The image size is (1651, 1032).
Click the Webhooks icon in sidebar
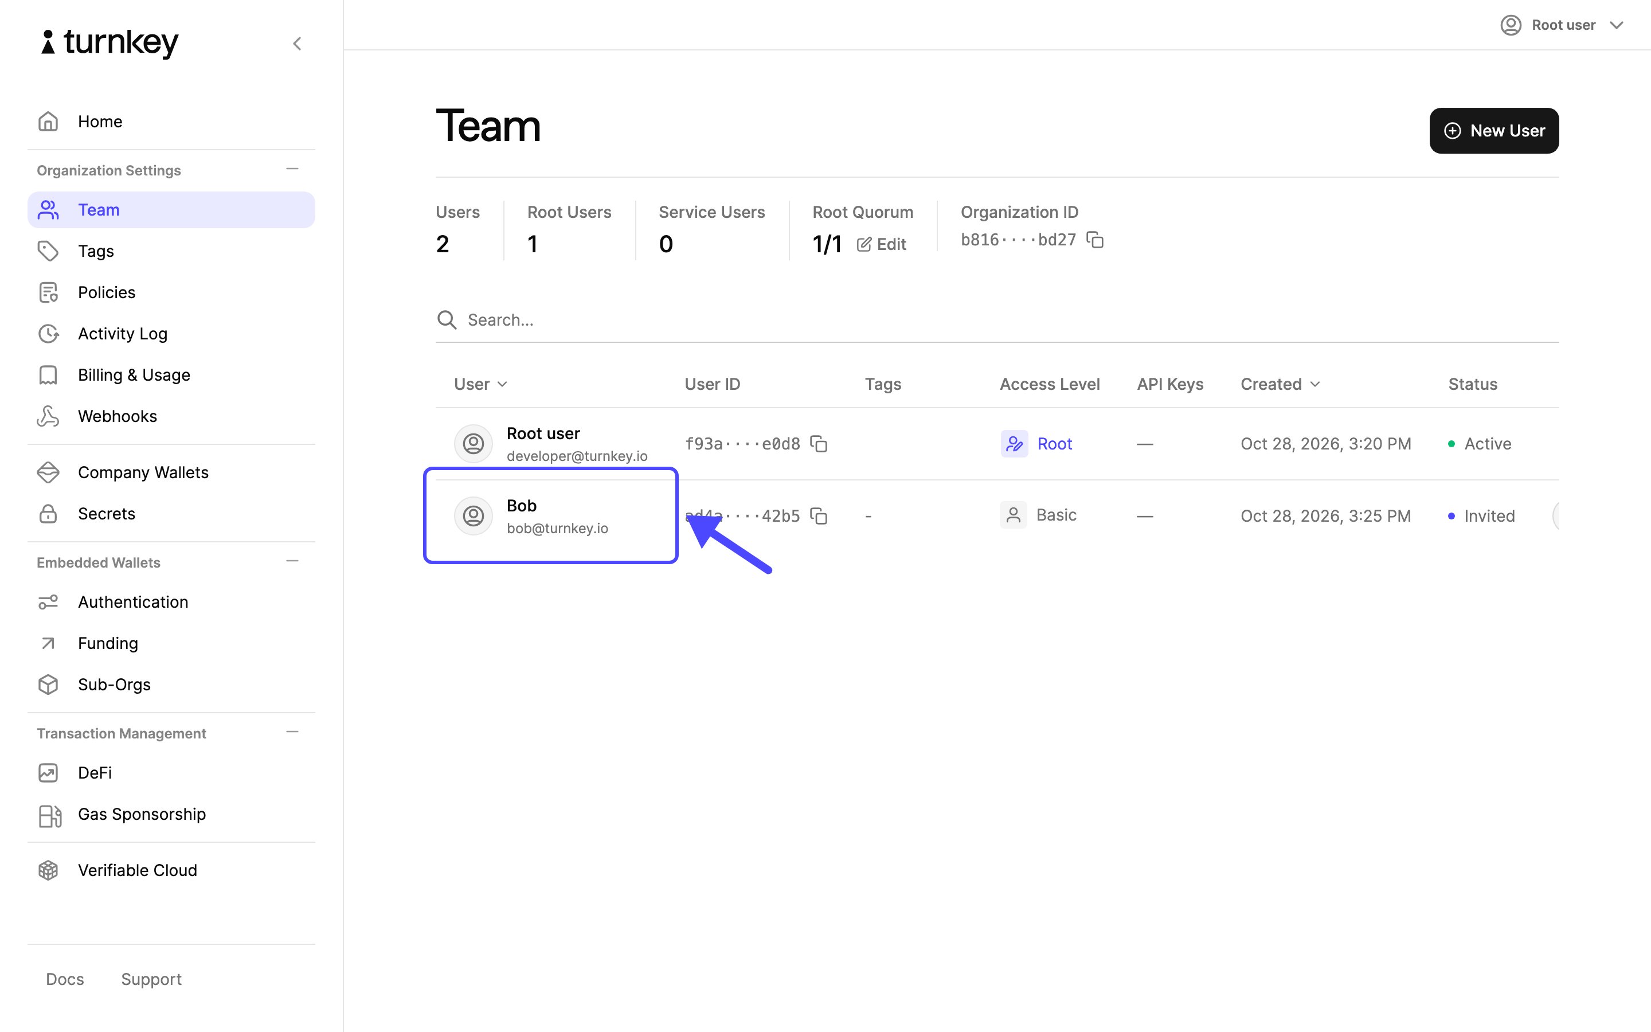coord(48,416)
